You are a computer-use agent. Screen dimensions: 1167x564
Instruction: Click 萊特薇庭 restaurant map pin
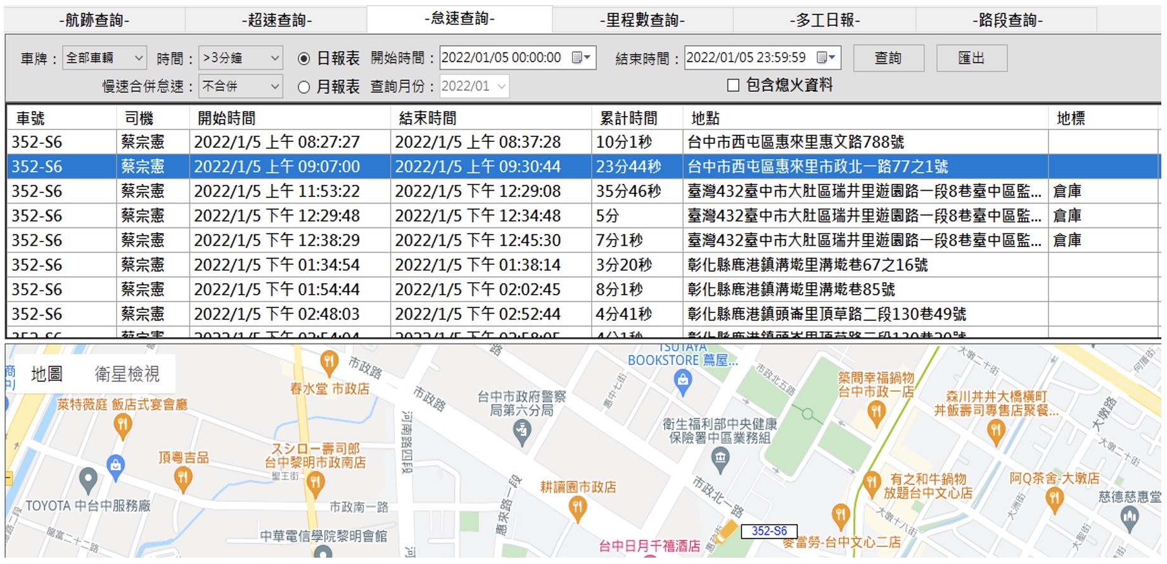122,426
